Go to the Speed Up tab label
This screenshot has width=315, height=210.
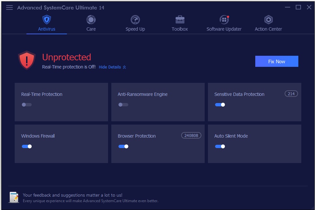tap(135, 29)
